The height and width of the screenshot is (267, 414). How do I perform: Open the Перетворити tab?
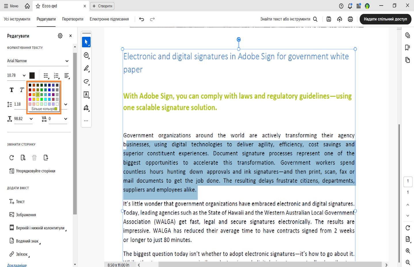point(73,19)
